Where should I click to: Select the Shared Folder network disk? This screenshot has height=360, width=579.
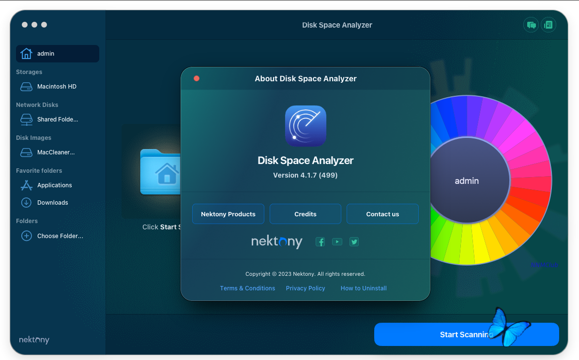57,120
